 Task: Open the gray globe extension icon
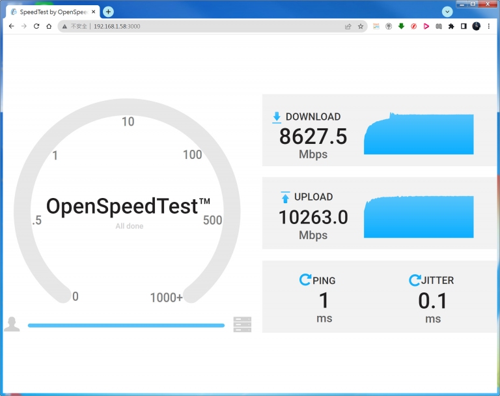pos(389,26)
